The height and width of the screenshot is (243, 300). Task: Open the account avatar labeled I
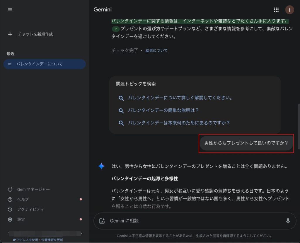[289, 10]
